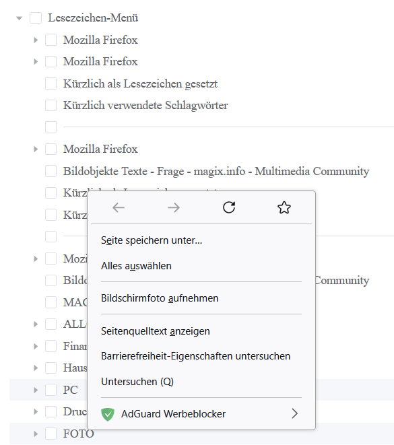The height and width of the screenshot is (445, 394).
Task: Expand the second Mozilla Firefox folder
Action: pos(36,61)
